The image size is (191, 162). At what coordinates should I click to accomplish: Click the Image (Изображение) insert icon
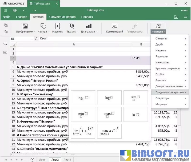point(25,26)
